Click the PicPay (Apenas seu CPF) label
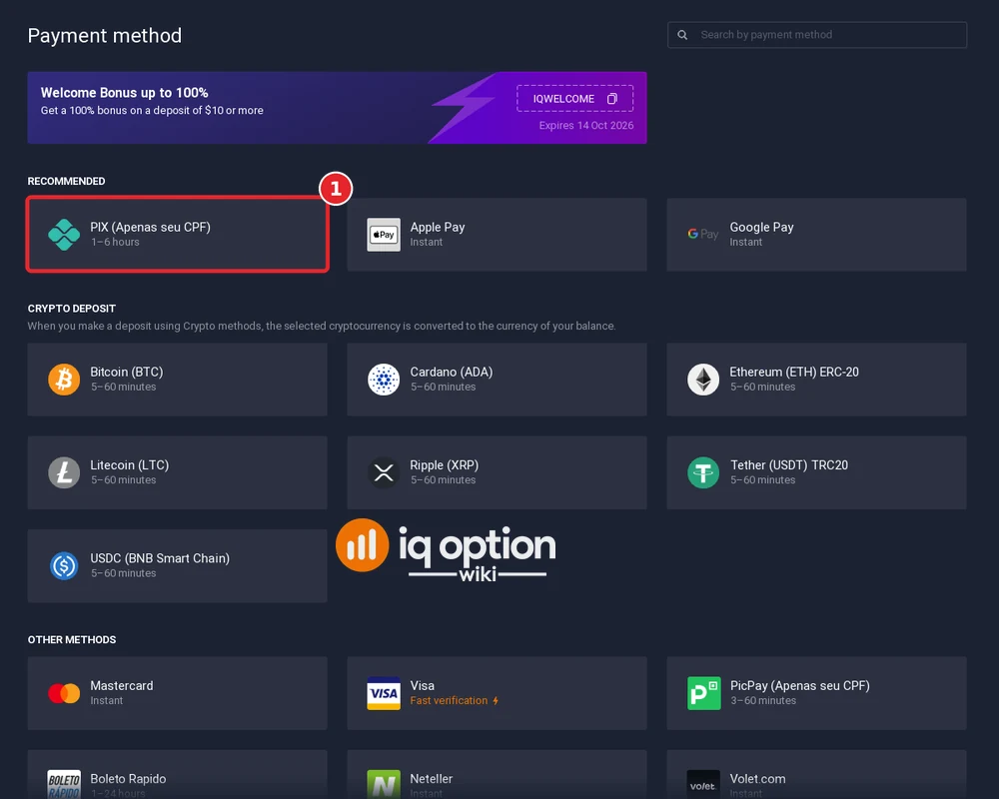The height and width of the screenshot is (799, 999). 799,685
